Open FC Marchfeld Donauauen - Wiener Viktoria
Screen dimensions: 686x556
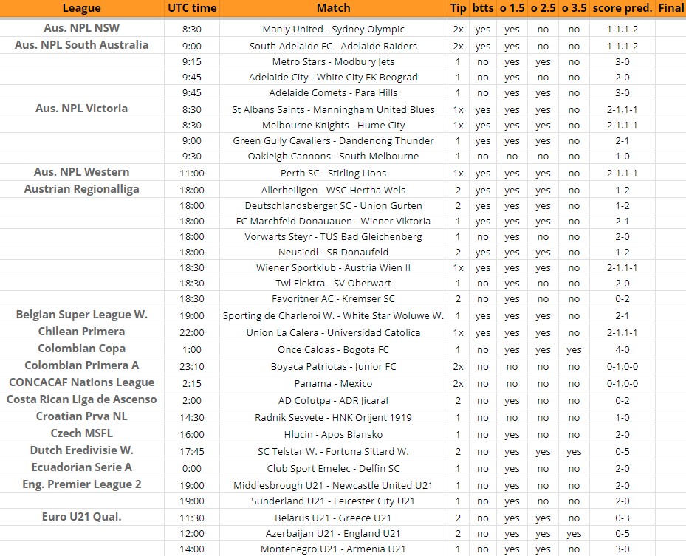333,222
